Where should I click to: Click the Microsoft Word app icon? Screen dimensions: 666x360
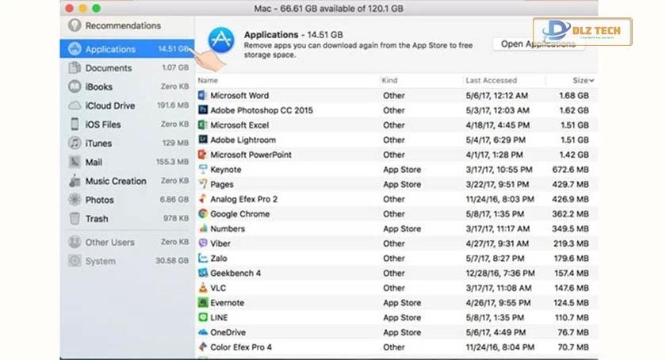tap(203, 96)
